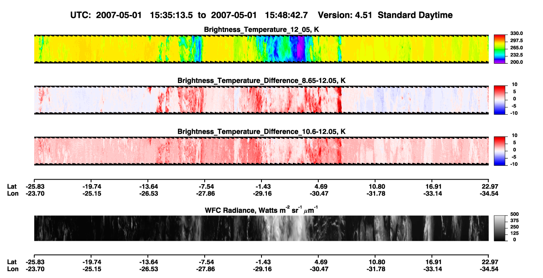
Task: Click the 330.0 colorbar label
Action: pyautogui.click(x=517, y=33)
